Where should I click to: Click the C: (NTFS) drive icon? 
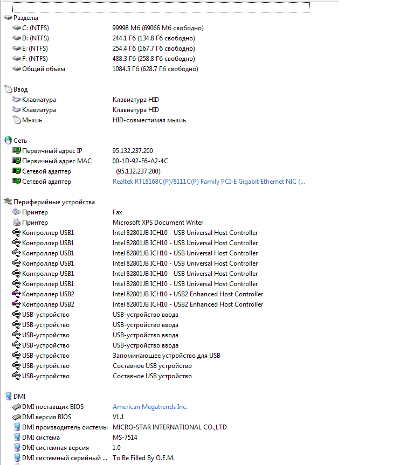click(x=17, y=28)
